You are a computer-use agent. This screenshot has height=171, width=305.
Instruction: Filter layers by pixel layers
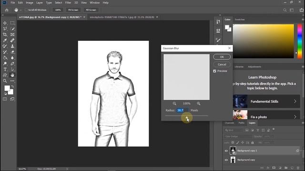point(247,130)
